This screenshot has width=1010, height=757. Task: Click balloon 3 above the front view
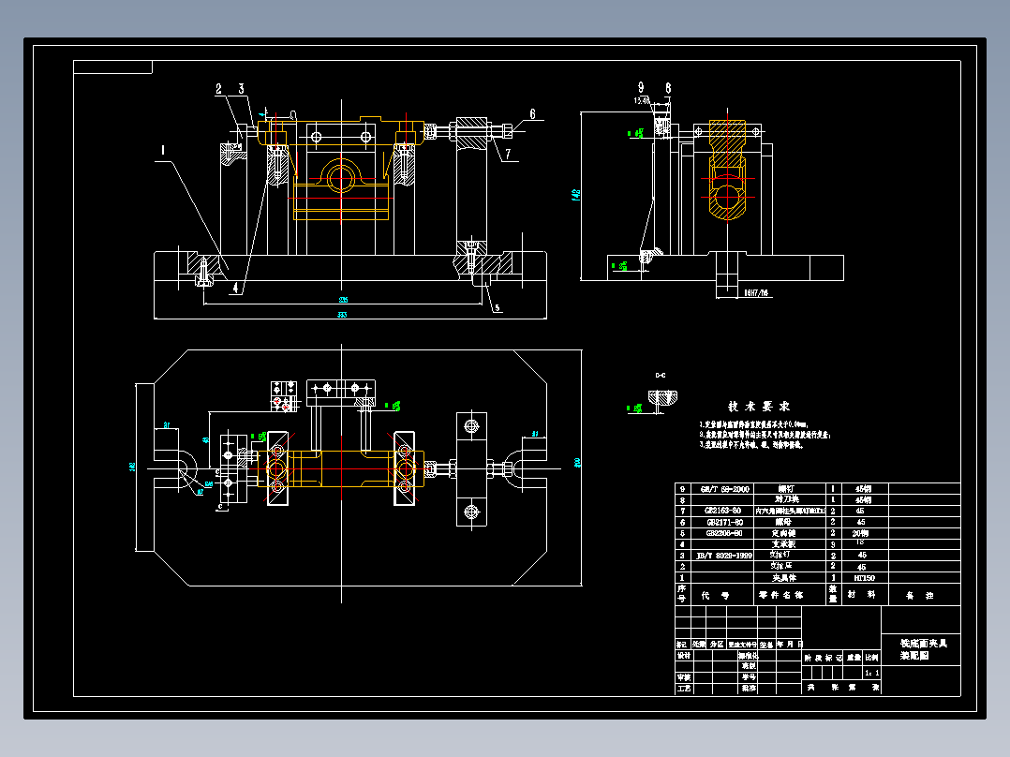pyautogui.click(x=241, y=90)
